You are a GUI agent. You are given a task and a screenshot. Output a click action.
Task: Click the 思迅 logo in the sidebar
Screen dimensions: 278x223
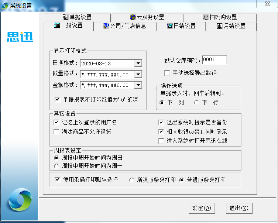[x=20, y=37]
